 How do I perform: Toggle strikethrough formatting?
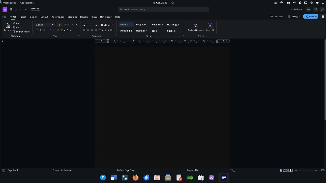(x=50, y=30)
